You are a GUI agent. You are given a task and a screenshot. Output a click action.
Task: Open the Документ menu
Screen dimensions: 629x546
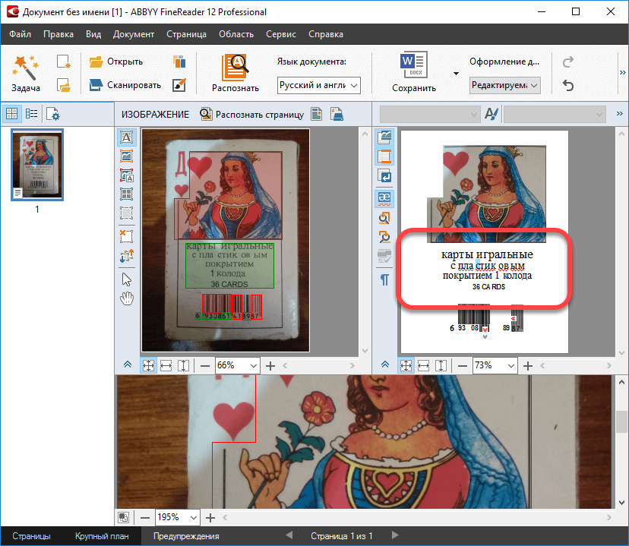point(134,34)
